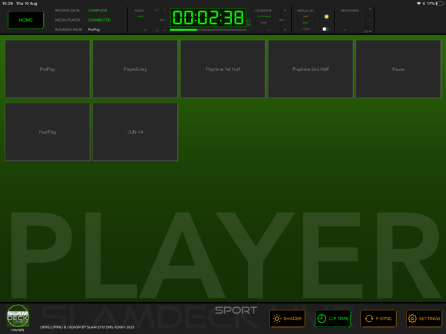This screenshot has height=334, width=446.
Task: Select the Playtime 2nd Half tile
Action: (x=311, y=69)
